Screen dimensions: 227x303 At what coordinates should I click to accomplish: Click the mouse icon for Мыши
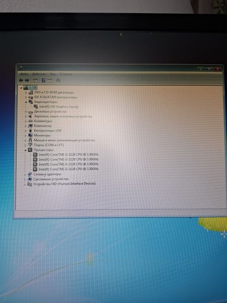30,140
